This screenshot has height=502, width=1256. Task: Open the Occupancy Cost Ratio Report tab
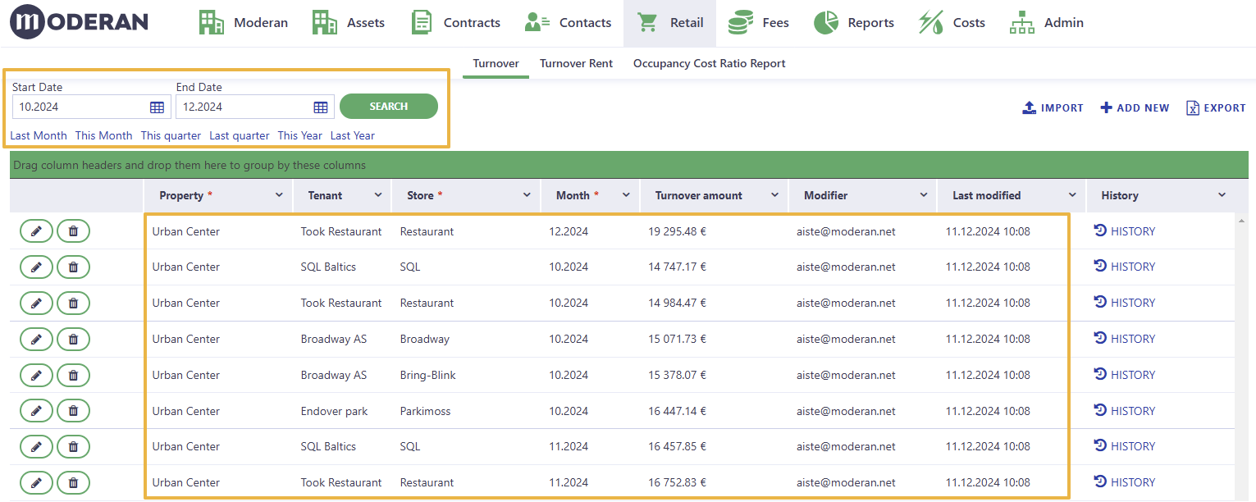click(710, 63)
